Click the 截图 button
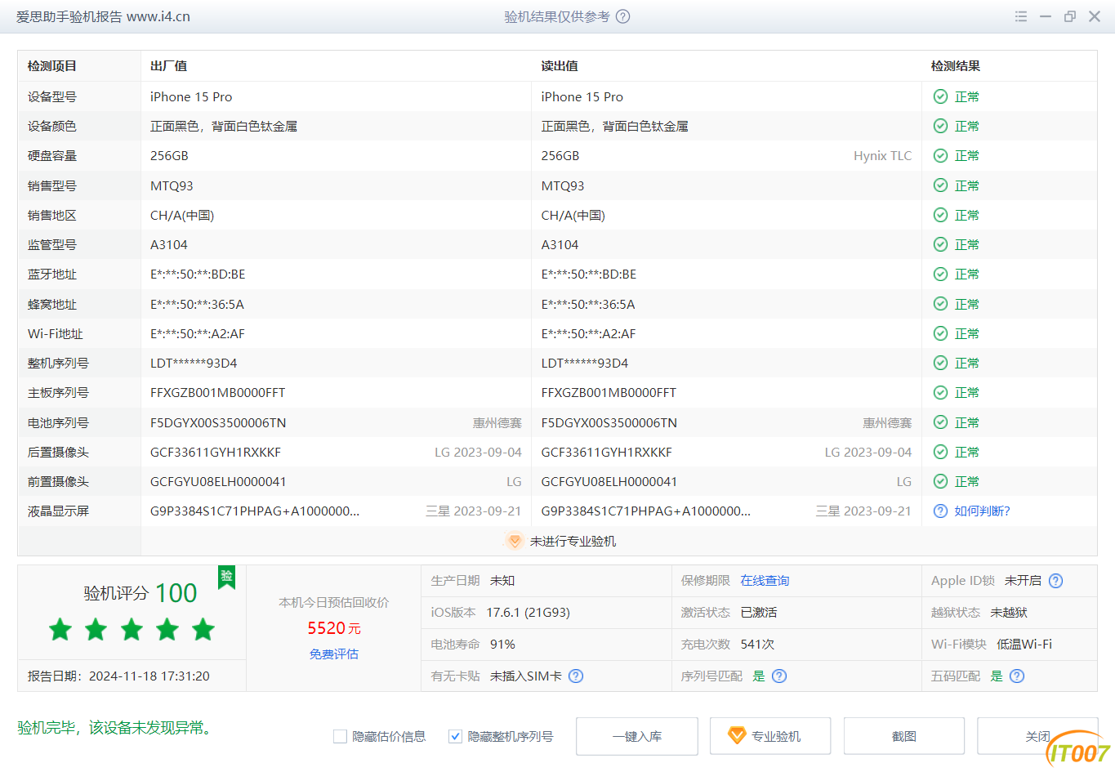 904,736
